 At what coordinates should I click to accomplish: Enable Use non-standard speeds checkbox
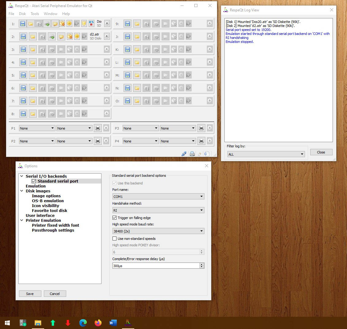coord(114,239)
